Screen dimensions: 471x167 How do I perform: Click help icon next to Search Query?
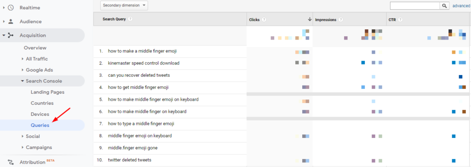click(130, 19)
